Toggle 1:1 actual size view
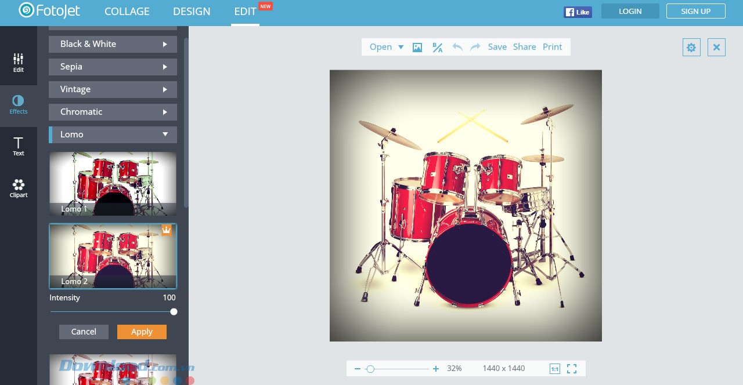Image resolution: width=743 pixels, height=385 pixels. [554, 369]
